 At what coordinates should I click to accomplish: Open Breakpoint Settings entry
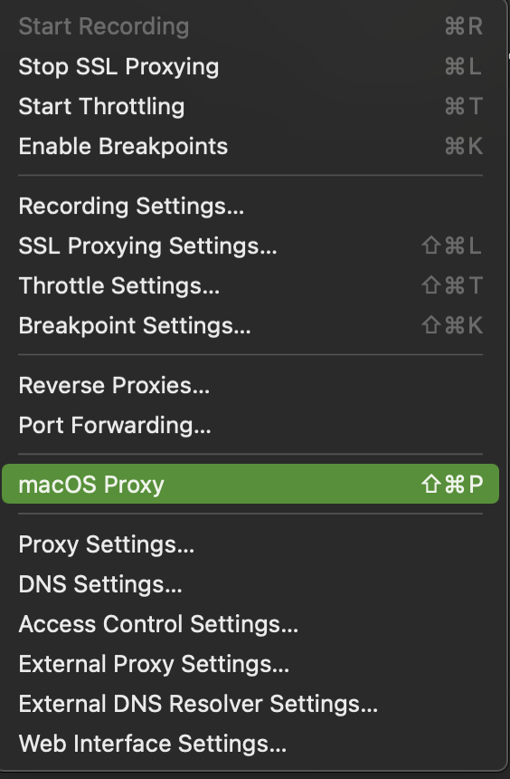click(x=250, y=325)
